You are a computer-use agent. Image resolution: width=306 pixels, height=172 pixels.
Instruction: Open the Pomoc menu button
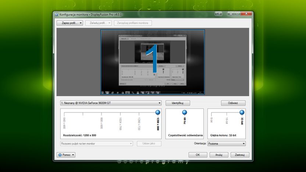point(66,155)
